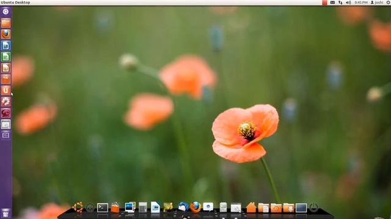The width and height of the screenshot is (391, 219).
Task: Click the round dark dock icon after the Ubuntu logo
Action: [x=90, y=207]
